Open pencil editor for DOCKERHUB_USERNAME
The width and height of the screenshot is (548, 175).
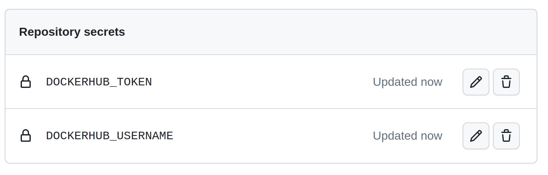coord(476,136)
